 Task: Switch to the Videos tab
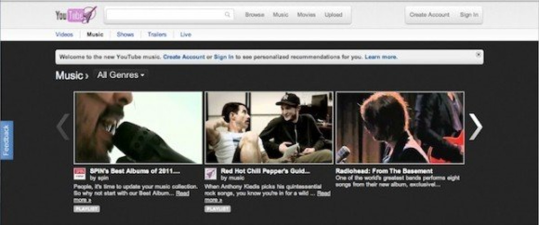click(64, 35)
